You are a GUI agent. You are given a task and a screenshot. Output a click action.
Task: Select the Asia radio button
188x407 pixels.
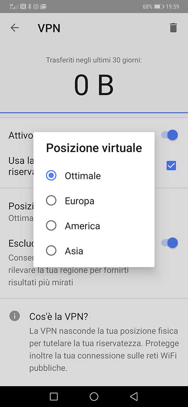[x=51, y=250]
